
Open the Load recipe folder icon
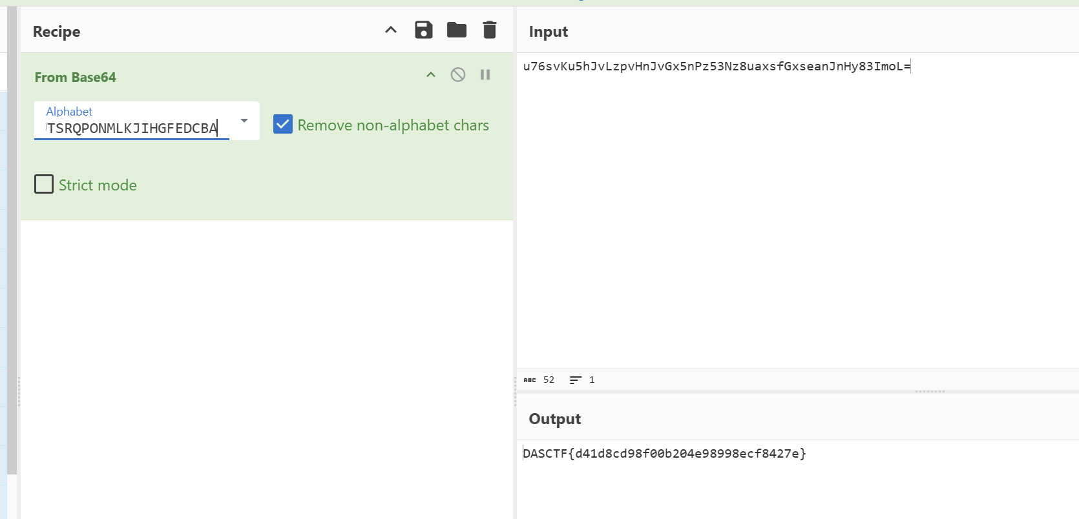click(457, 30)
